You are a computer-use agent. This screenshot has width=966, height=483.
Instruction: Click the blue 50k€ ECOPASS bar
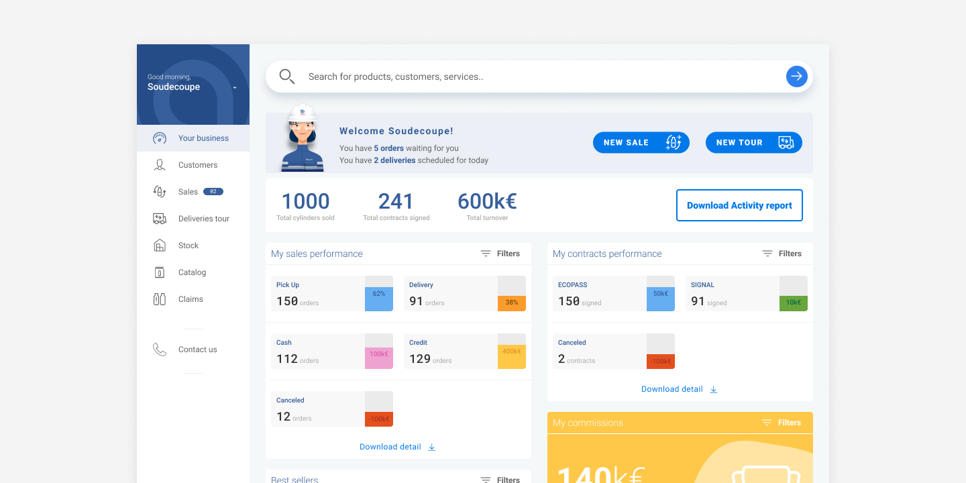coord(661,299)
